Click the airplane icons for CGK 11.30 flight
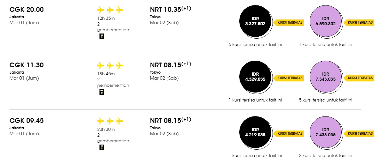This screenshot has width=381, height=165. click(x=110, y=65)
